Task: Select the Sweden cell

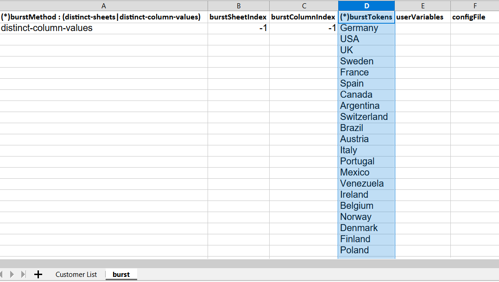Action: click(x=366, y=62)
